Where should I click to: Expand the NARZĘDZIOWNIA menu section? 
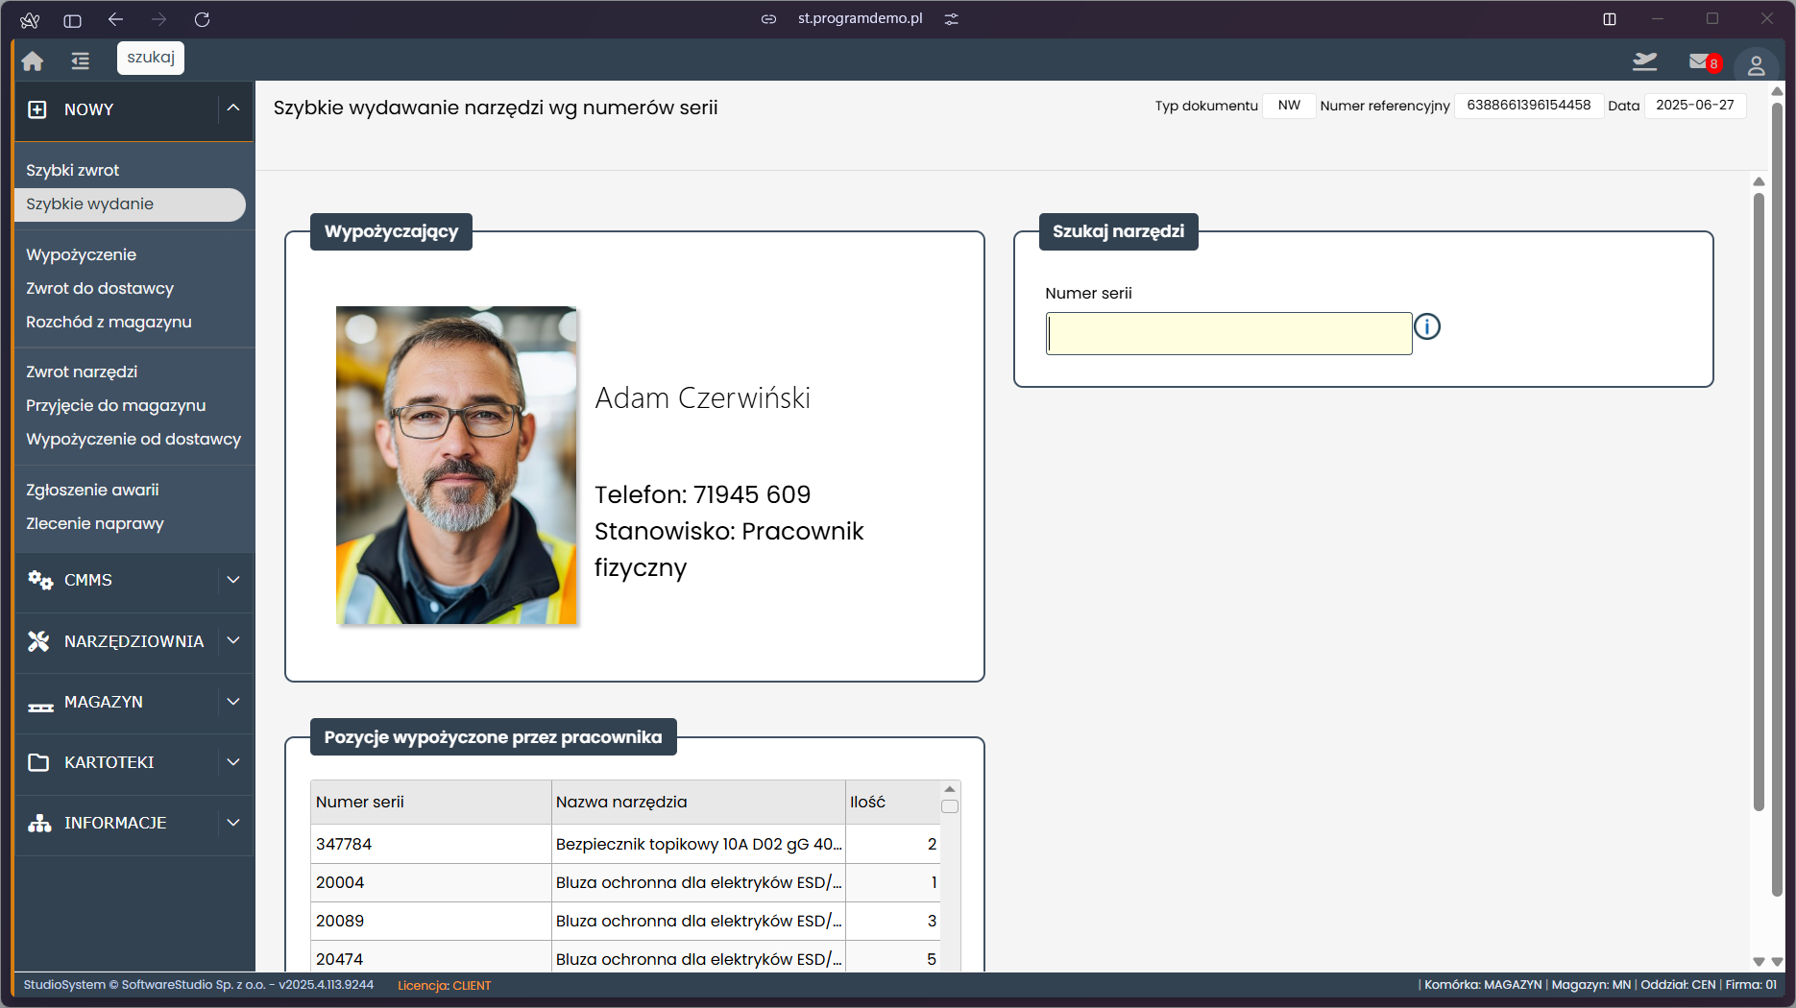tap(233, 640)
